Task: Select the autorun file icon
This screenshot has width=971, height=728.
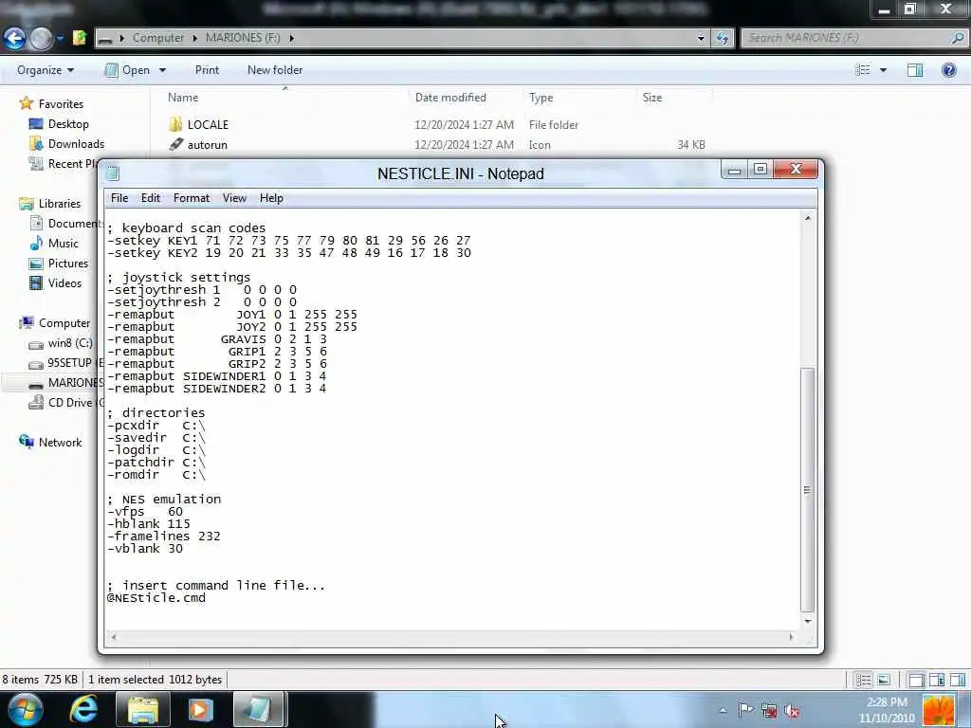Action: coord(175,144)
